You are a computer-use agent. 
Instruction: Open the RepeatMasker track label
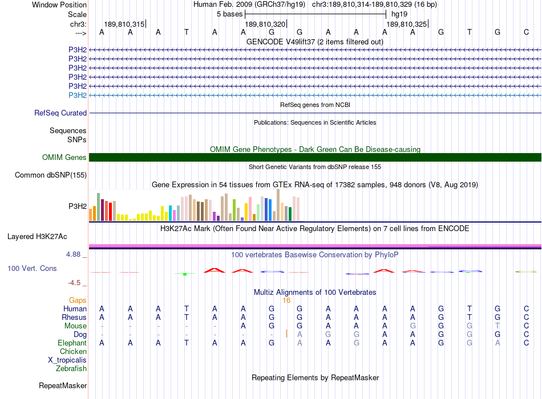(63, 385)
